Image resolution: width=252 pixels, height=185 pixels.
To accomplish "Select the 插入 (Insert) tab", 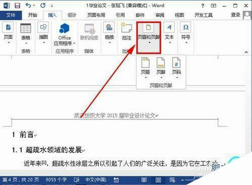I will coord(52,15).
